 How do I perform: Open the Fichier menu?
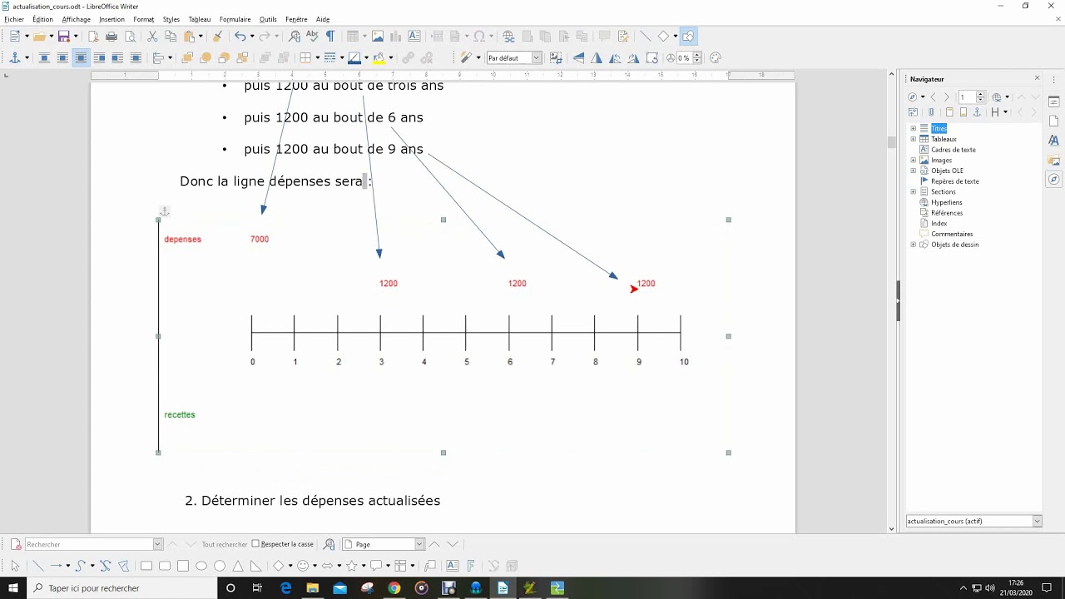click(x=14, y=19)
